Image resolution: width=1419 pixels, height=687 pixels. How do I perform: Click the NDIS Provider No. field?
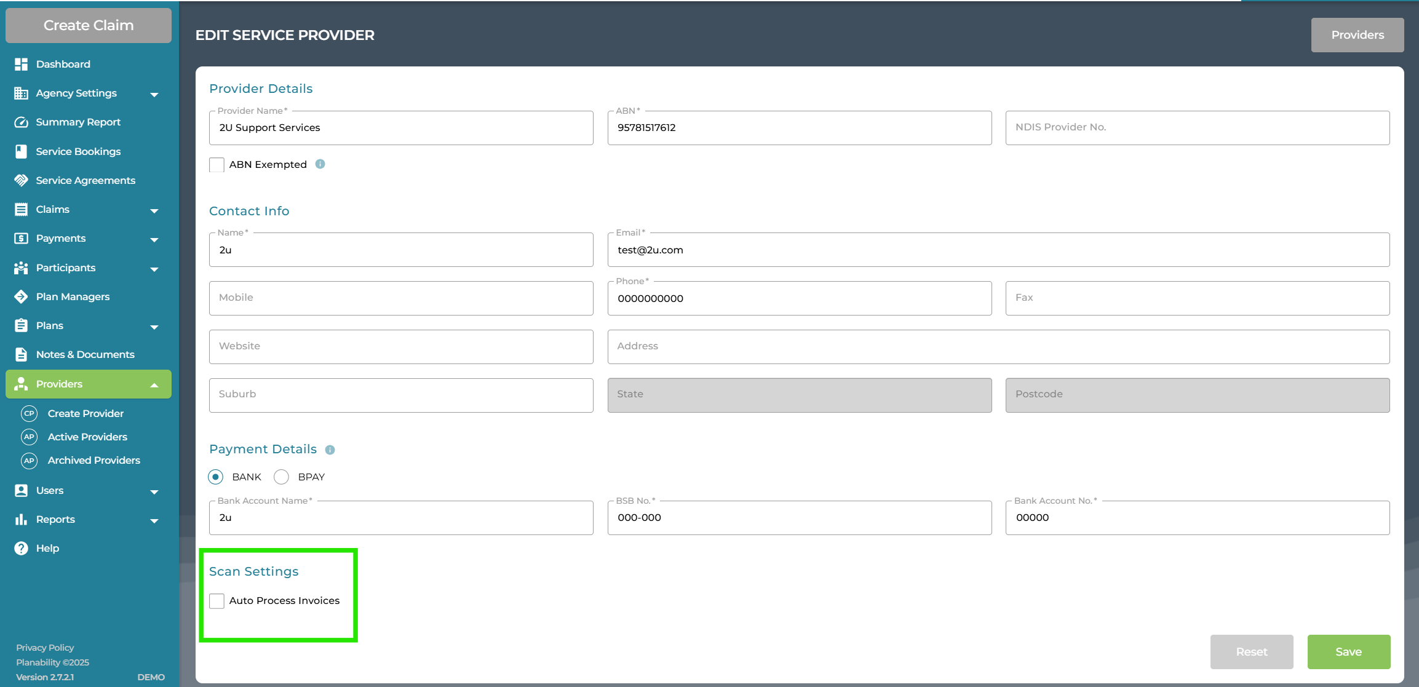pyautogui.click(x=1198, y=128)
